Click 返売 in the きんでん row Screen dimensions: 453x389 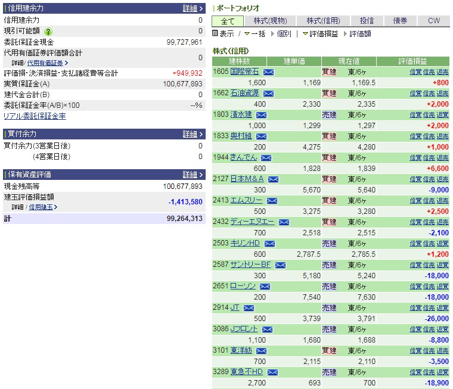[442, 158]
